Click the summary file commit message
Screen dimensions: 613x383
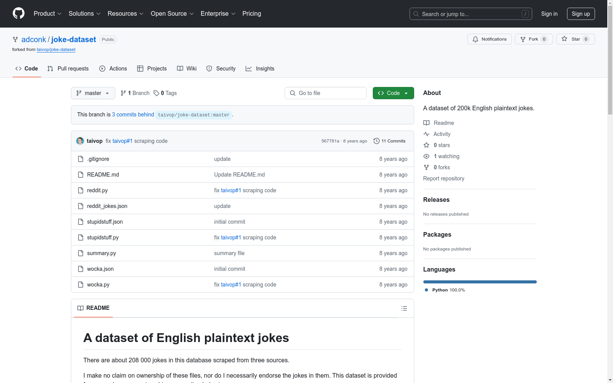click(x=229, y=253)
